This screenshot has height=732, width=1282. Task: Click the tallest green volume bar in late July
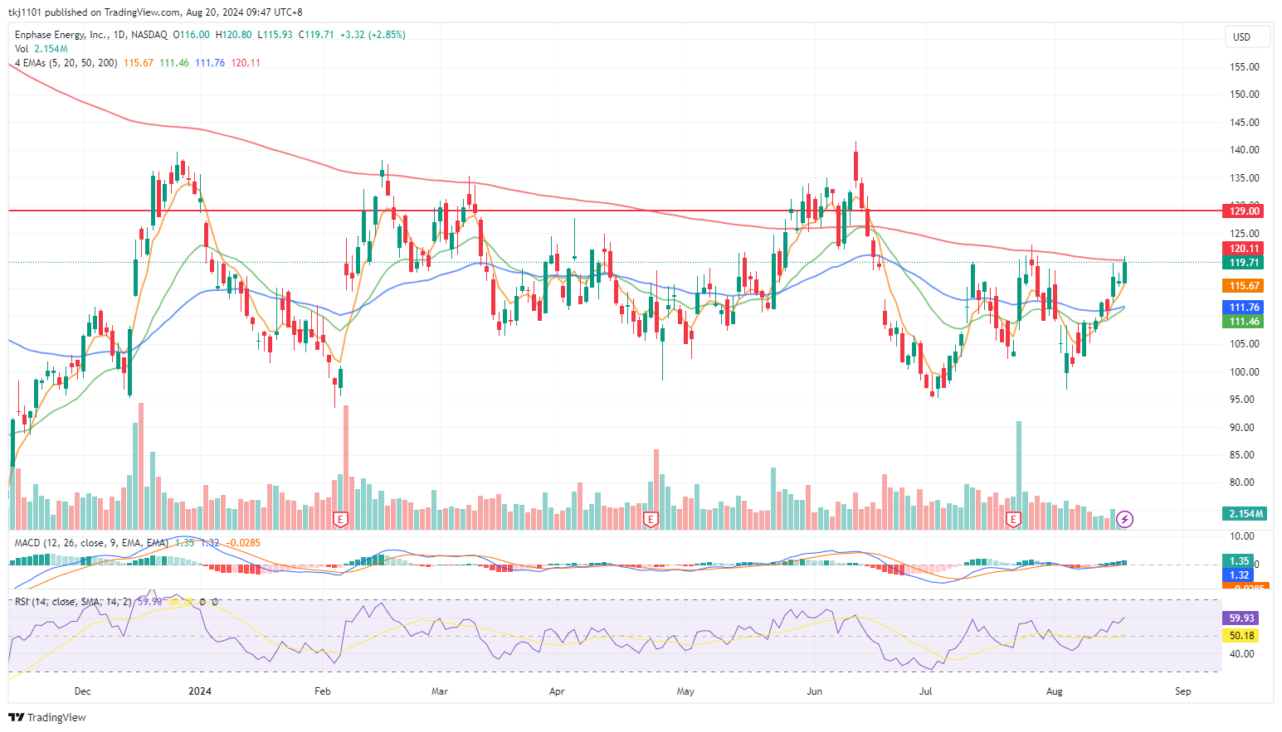(x=1019, y=475)
